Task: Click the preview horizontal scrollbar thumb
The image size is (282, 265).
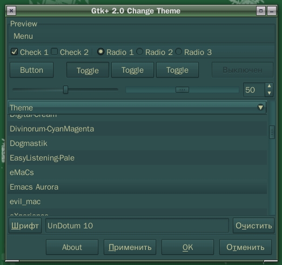Action: coord(182,89)
